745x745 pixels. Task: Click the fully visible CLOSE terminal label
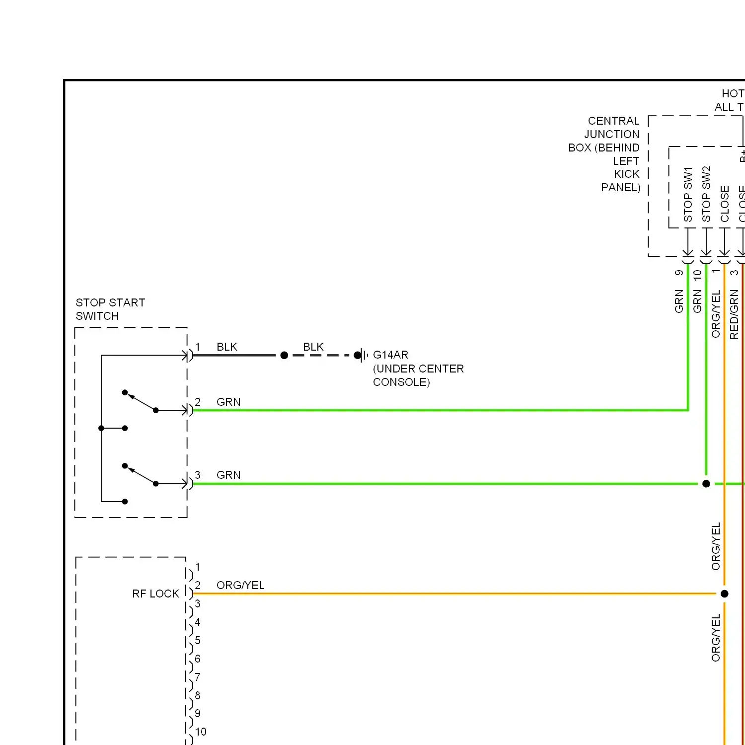(724, 204)
